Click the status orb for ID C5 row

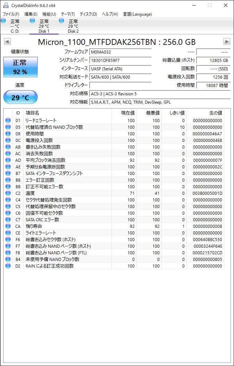[8, 207]
